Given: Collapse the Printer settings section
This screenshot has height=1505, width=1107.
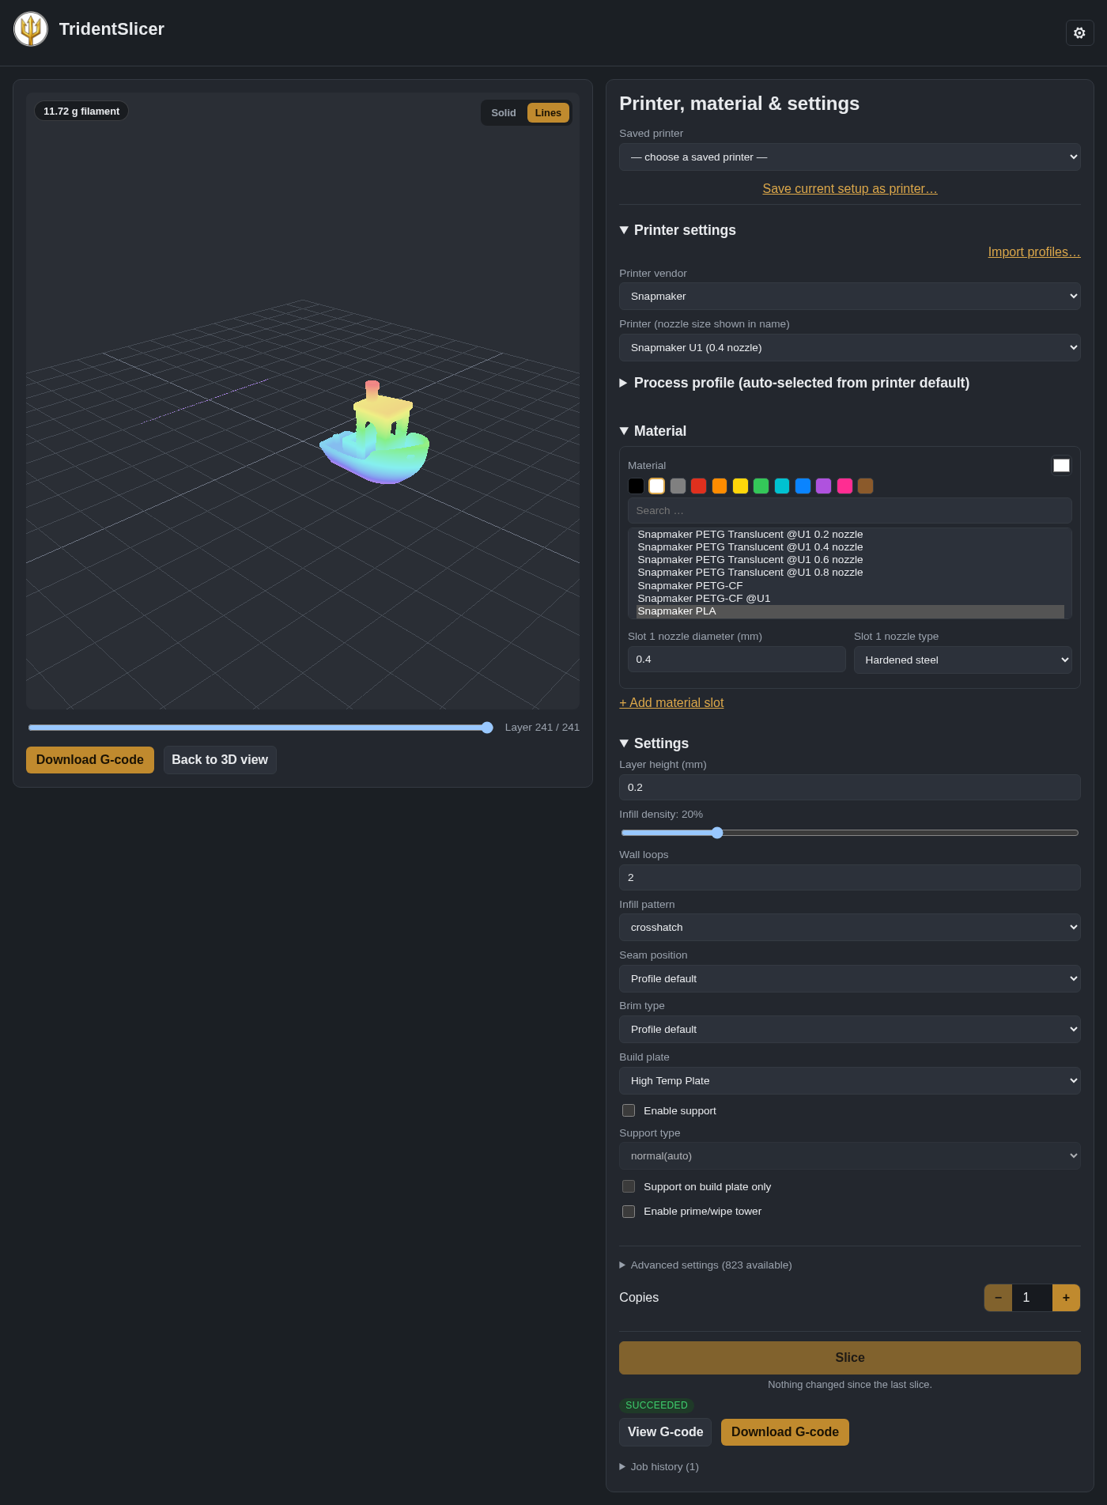Looking at the screenshot, I should click(x=678, y=230).
